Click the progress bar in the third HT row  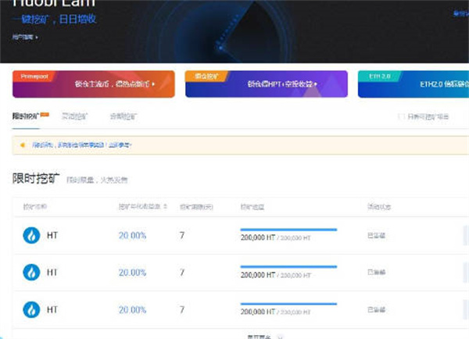288,304
